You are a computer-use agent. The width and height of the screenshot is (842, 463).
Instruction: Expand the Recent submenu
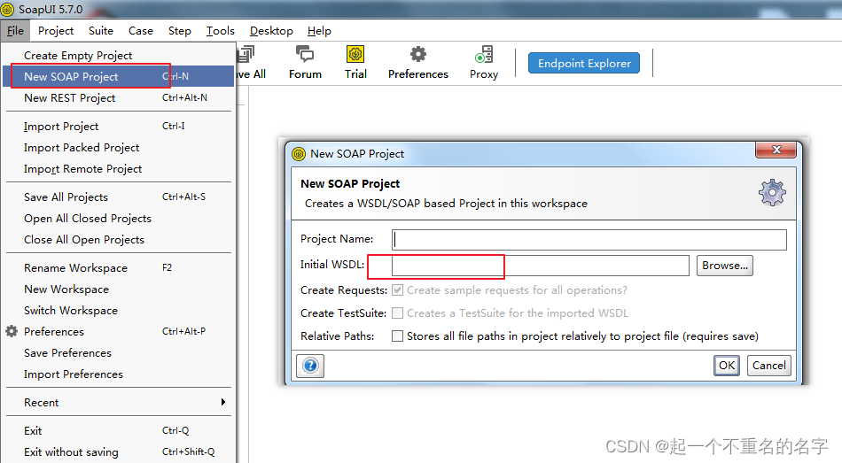coord(118,403)
